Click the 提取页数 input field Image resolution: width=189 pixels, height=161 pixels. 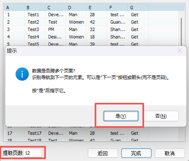click(33, 153)
